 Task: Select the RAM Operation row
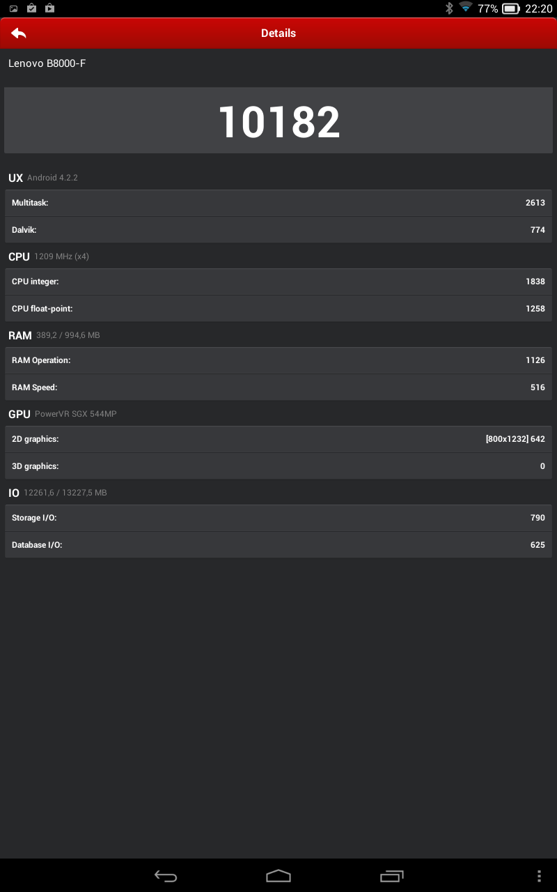[278, 360]
